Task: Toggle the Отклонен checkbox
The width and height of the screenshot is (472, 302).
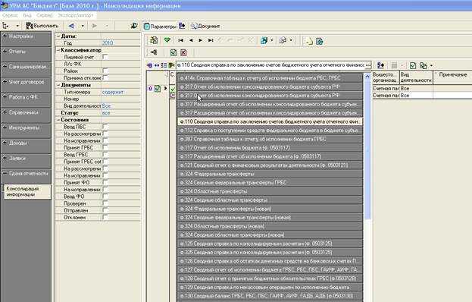Action: tap(105, 217)
